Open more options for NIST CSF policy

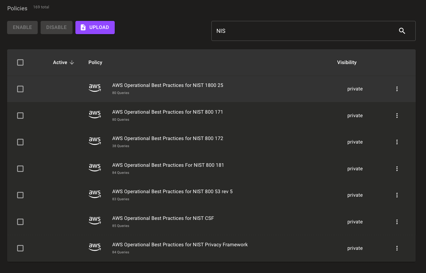pyautogui.click(x=397, y=222)
